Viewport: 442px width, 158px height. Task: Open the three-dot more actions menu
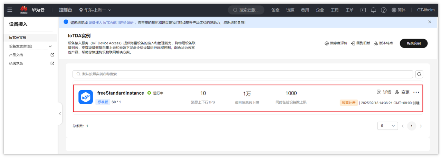tap(416, 92)
